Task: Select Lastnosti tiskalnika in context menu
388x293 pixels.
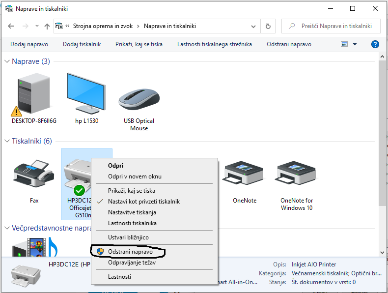Action: [x=132, y=223]
